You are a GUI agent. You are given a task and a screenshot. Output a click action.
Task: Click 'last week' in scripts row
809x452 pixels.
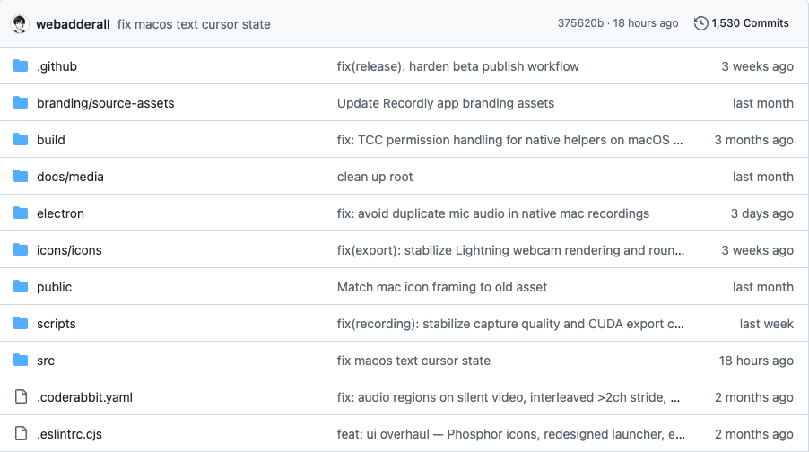point(766,324)
